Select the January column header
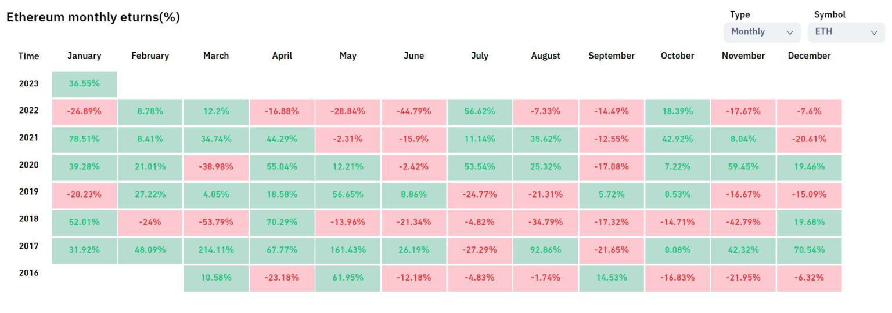 (84, 56)
